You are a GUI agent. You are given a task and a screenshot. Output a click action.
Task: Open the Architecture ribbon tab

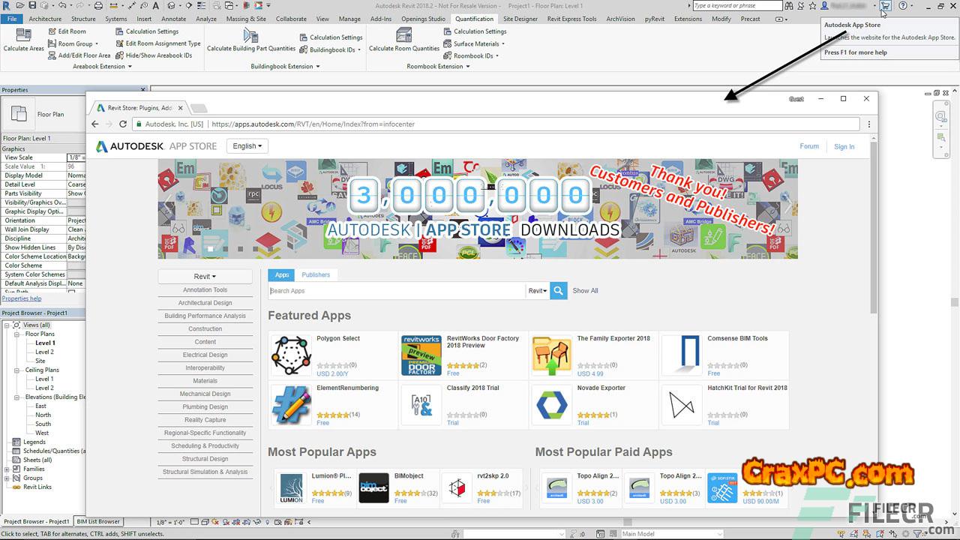45,19
